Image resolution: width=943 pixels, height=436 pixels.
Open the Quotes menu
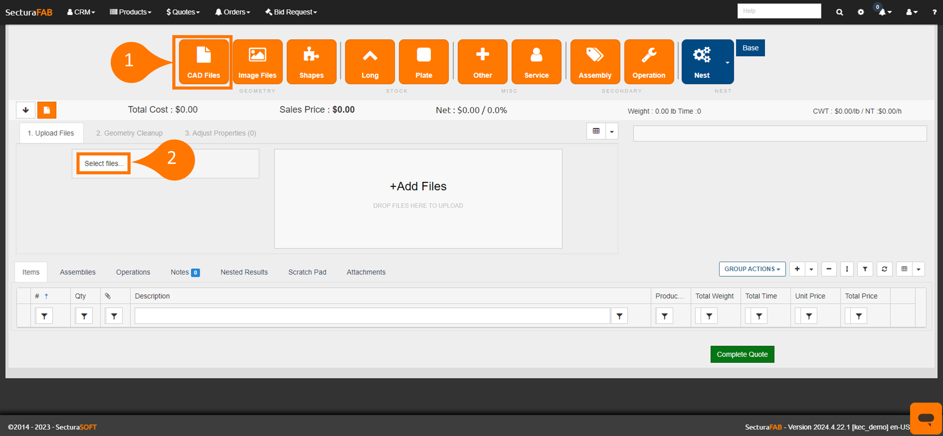coord(183,12)
